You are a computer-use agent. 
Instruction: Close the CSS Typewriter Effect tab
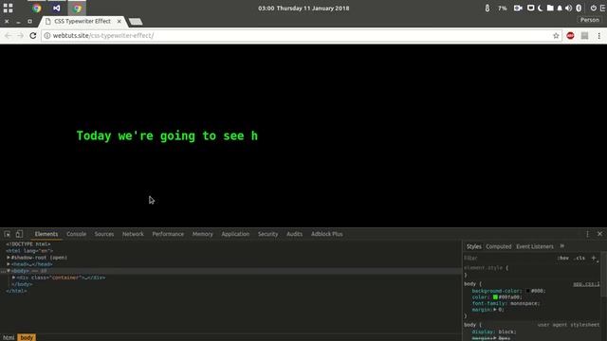(120, 21)
